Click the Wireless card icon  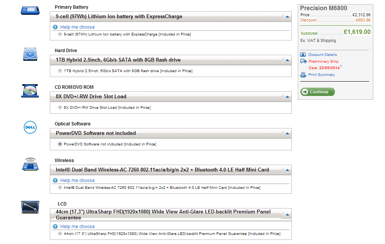(x=30, y=164)
